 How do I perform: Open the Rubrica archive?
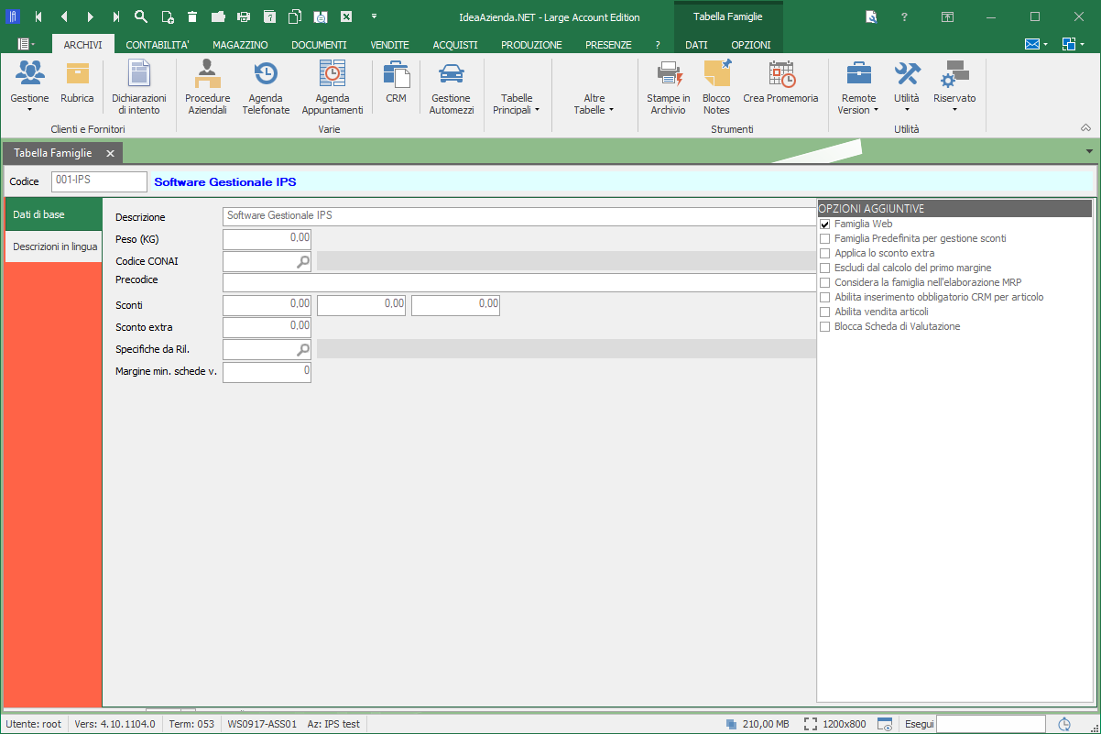[x=78, y=82]
